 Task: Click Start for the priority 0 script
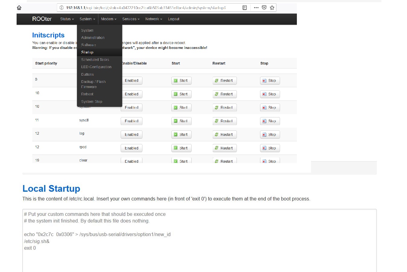coord(181,81)
